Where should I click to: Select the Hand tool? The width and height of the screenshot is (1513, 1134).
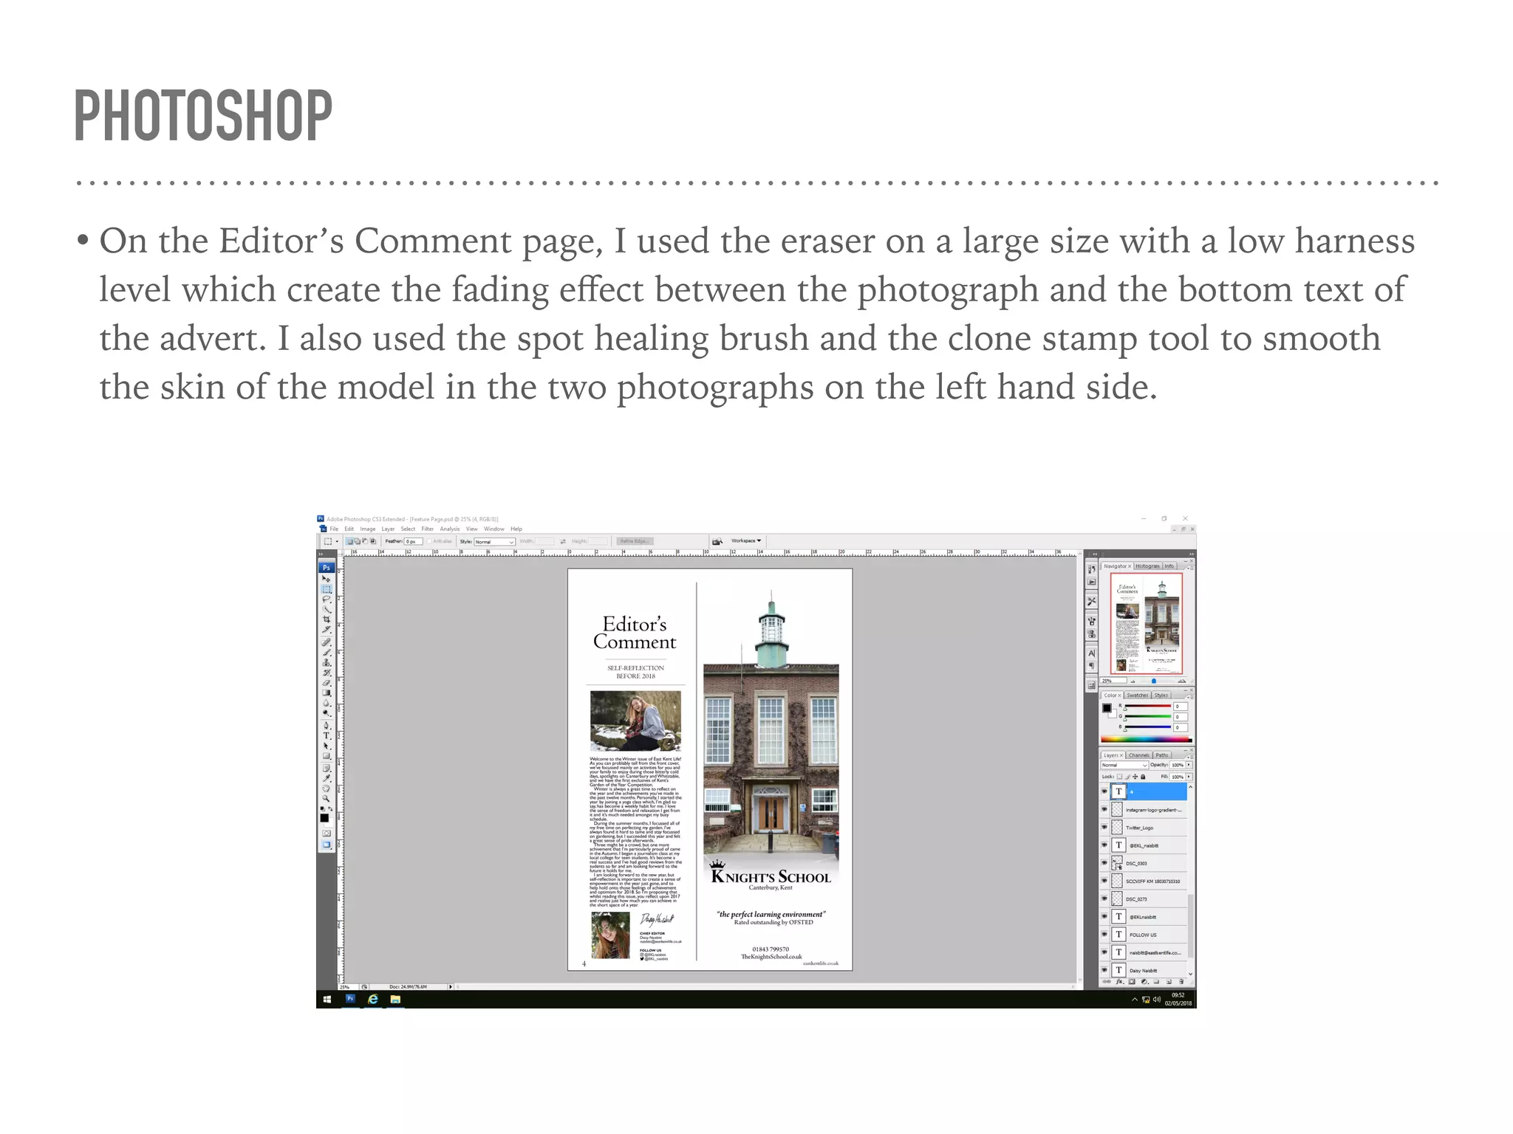point(326,788)
